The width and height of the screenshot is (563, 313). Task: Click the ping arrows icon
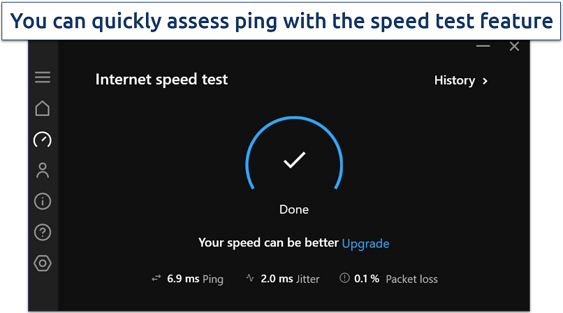click(x=156, y=279)
